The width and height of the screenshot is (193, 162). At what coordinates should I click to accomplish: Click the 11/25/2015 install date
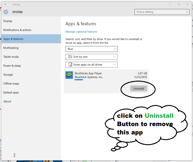(140, 77)
